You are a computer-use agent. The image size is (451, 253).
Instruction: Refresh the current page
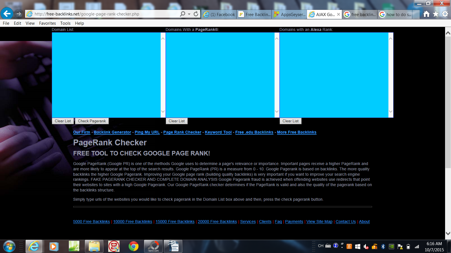coord(196,14)
